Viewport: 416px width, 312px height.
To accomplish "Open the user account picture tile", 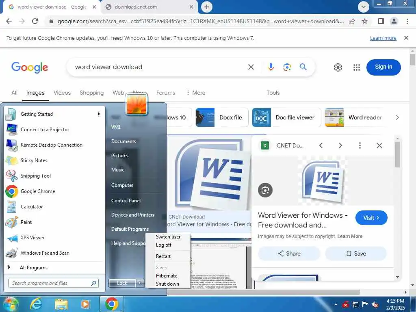I will 136,104.
